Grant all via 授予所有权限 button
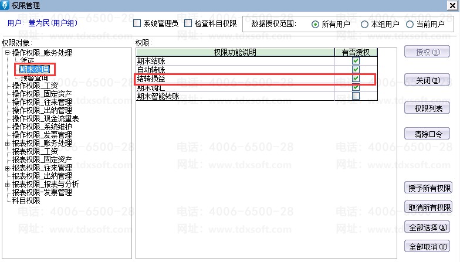Viewport: 460px width, 262px height. pyautogui.click(x=428, y=188)
